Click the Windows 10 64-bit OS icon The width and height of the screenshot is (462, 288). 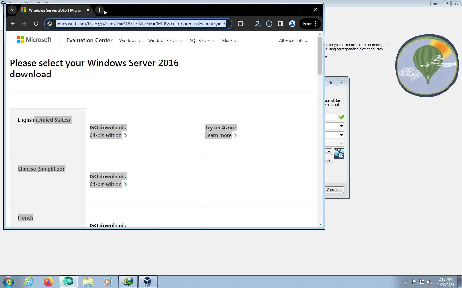click(x=339, y=154)
